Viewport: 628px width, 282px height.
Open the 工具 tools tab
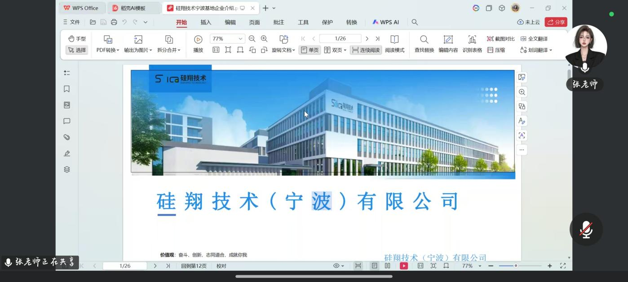303,22
